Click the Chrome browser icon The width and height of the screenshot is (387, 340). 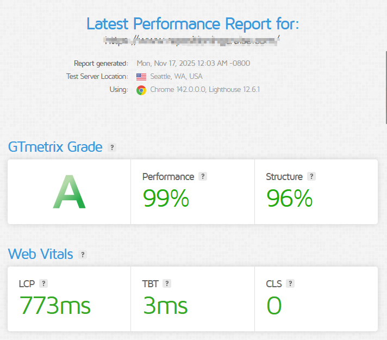pos(141,90)
